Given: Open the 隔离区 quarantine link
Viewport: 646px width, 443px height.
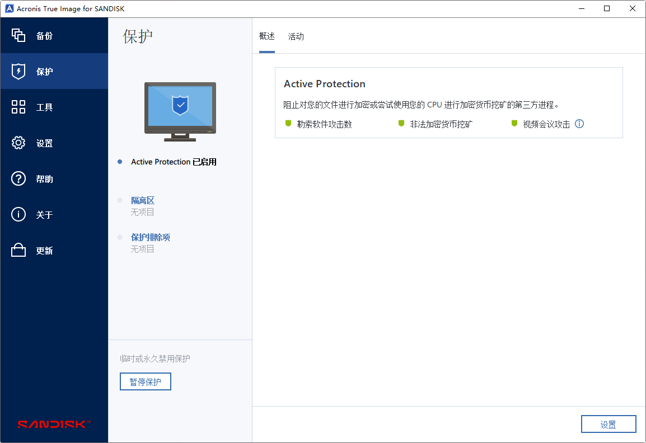Looking at the screenshot, I should click(x=143, y=200).
